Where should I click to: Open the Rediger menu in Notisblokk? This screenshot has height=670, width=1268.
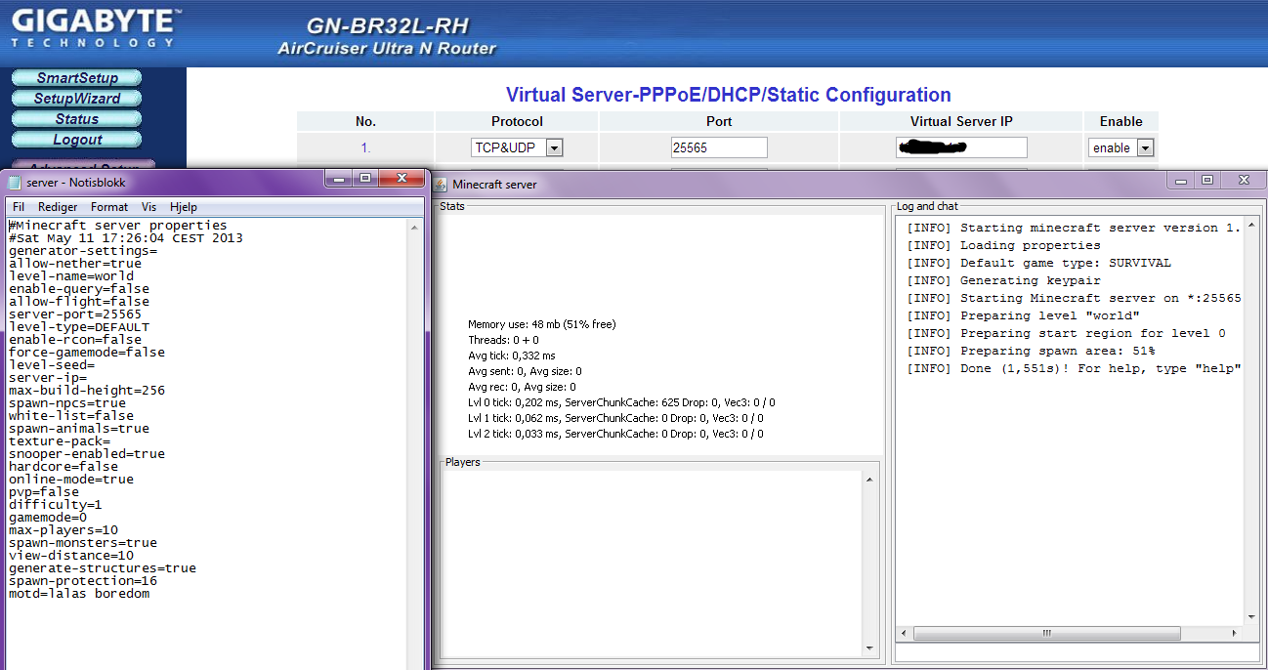tap(58, 207)
